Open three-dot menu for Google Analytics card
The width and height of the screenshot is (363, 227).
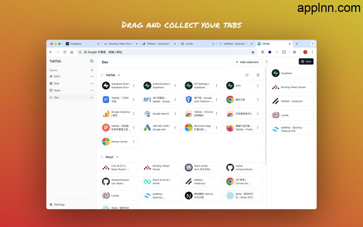(x=134, y=113)
